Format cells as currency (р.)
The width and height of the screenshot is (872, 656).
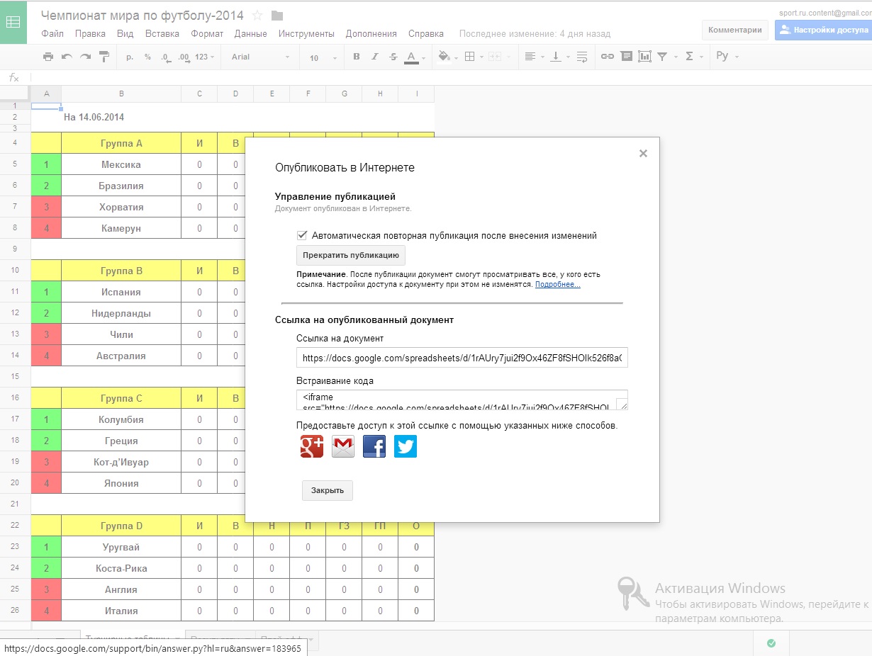pos(130,57)
